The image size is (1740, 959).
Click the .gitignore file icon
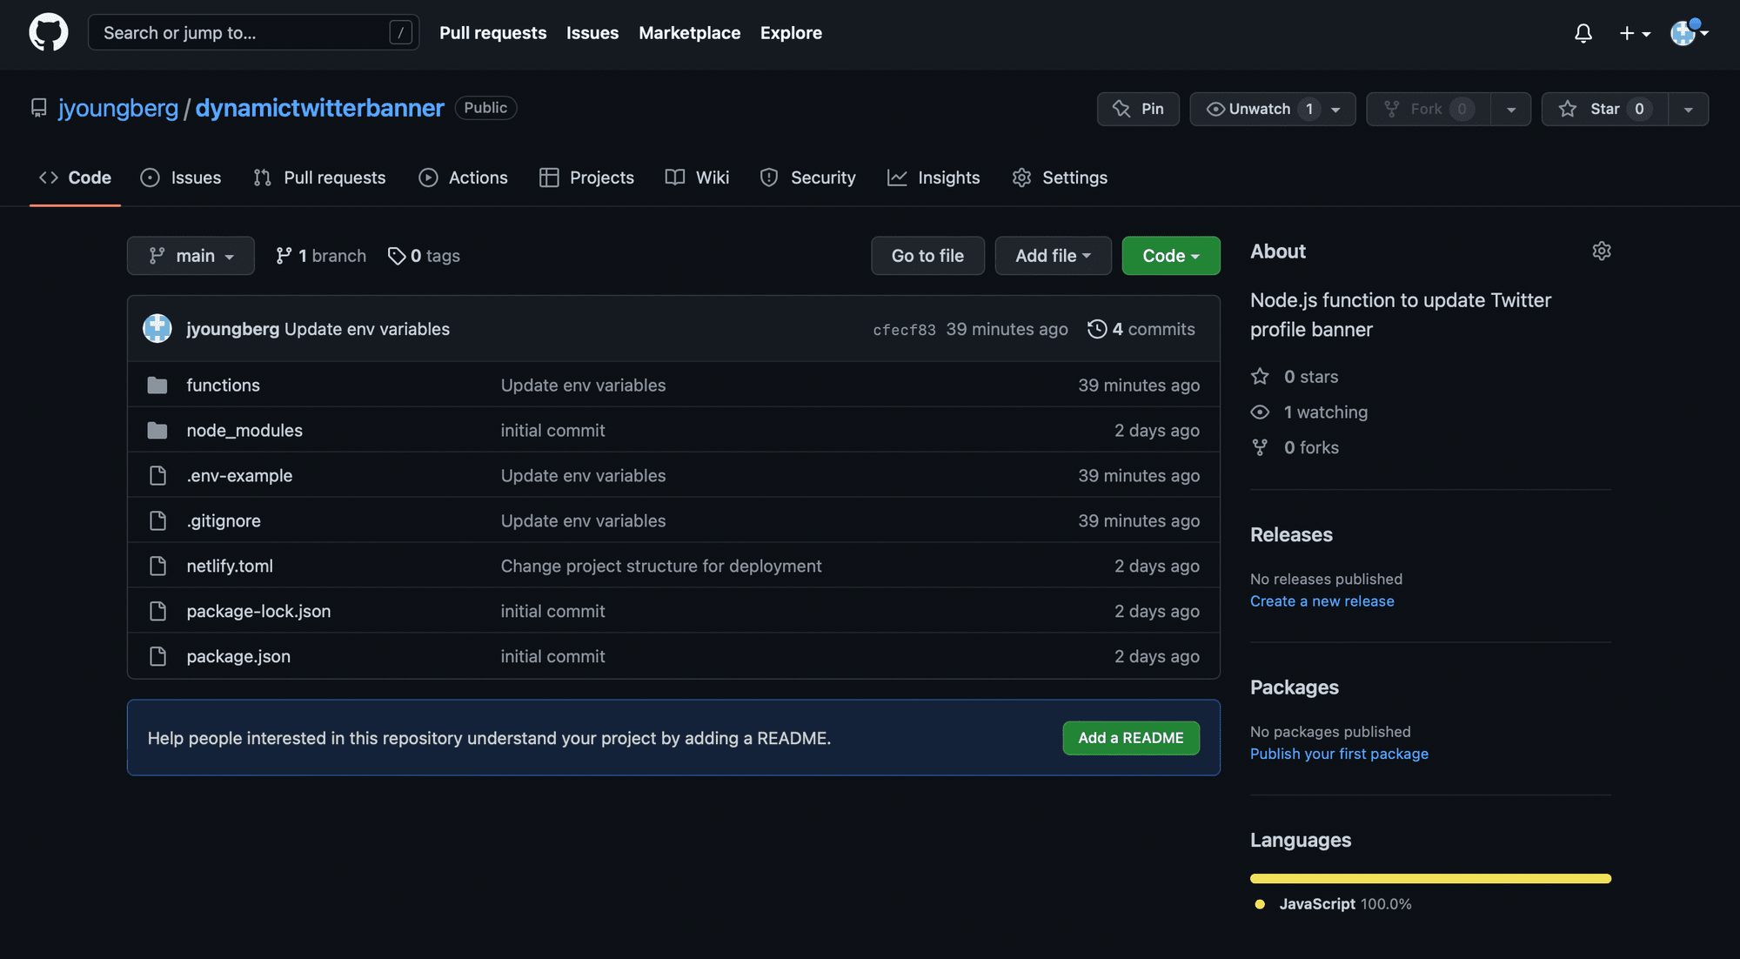tap(157, 520)
